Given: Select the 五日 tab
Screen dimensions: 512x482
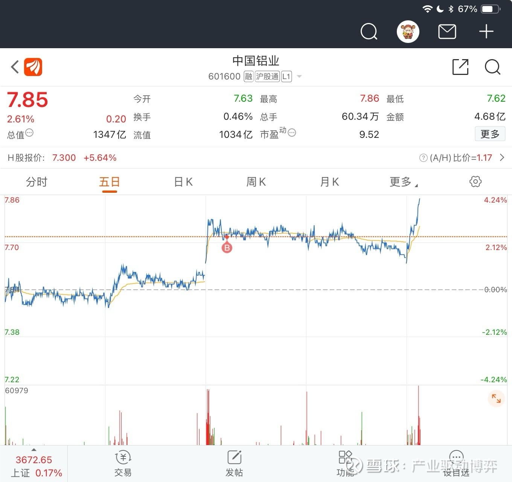Looking at the screenshot, I should tap(110, 182).
